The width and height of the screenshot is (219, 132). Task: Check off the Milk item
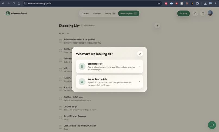point(60,70)
